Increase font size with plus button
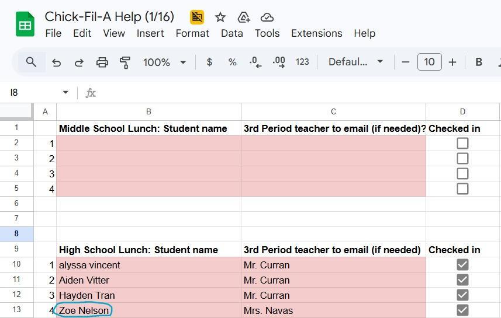501x318 pixels. click(x=452, y=62)
